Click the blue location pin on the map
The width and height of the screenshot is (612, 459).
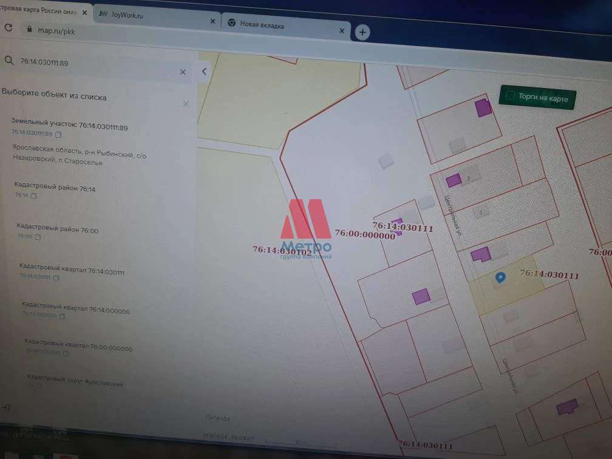[x=500, y=277]
